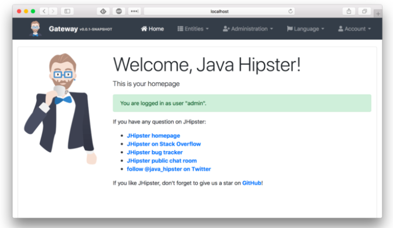Open the GitHub link
The image size is (393, 228).
(x=252, y=183)
